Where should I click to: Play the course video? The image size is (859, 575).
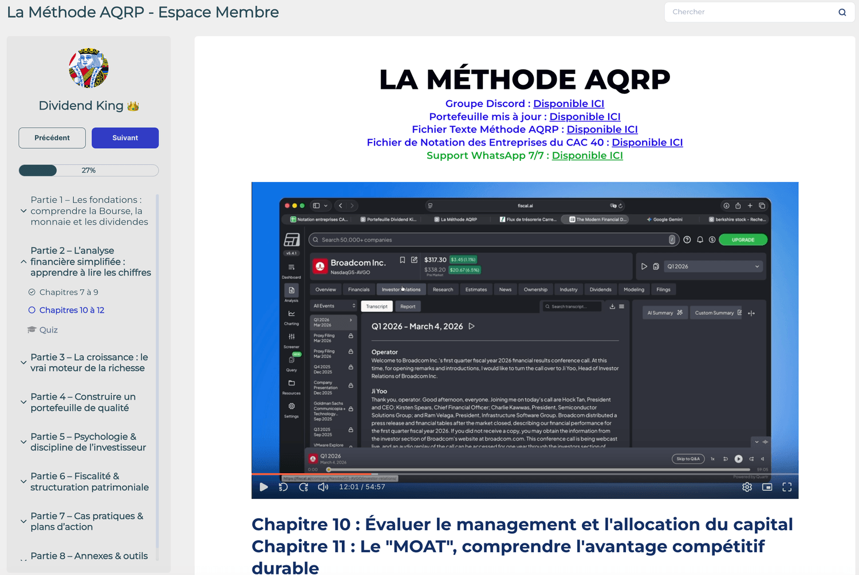coord(263,487)
